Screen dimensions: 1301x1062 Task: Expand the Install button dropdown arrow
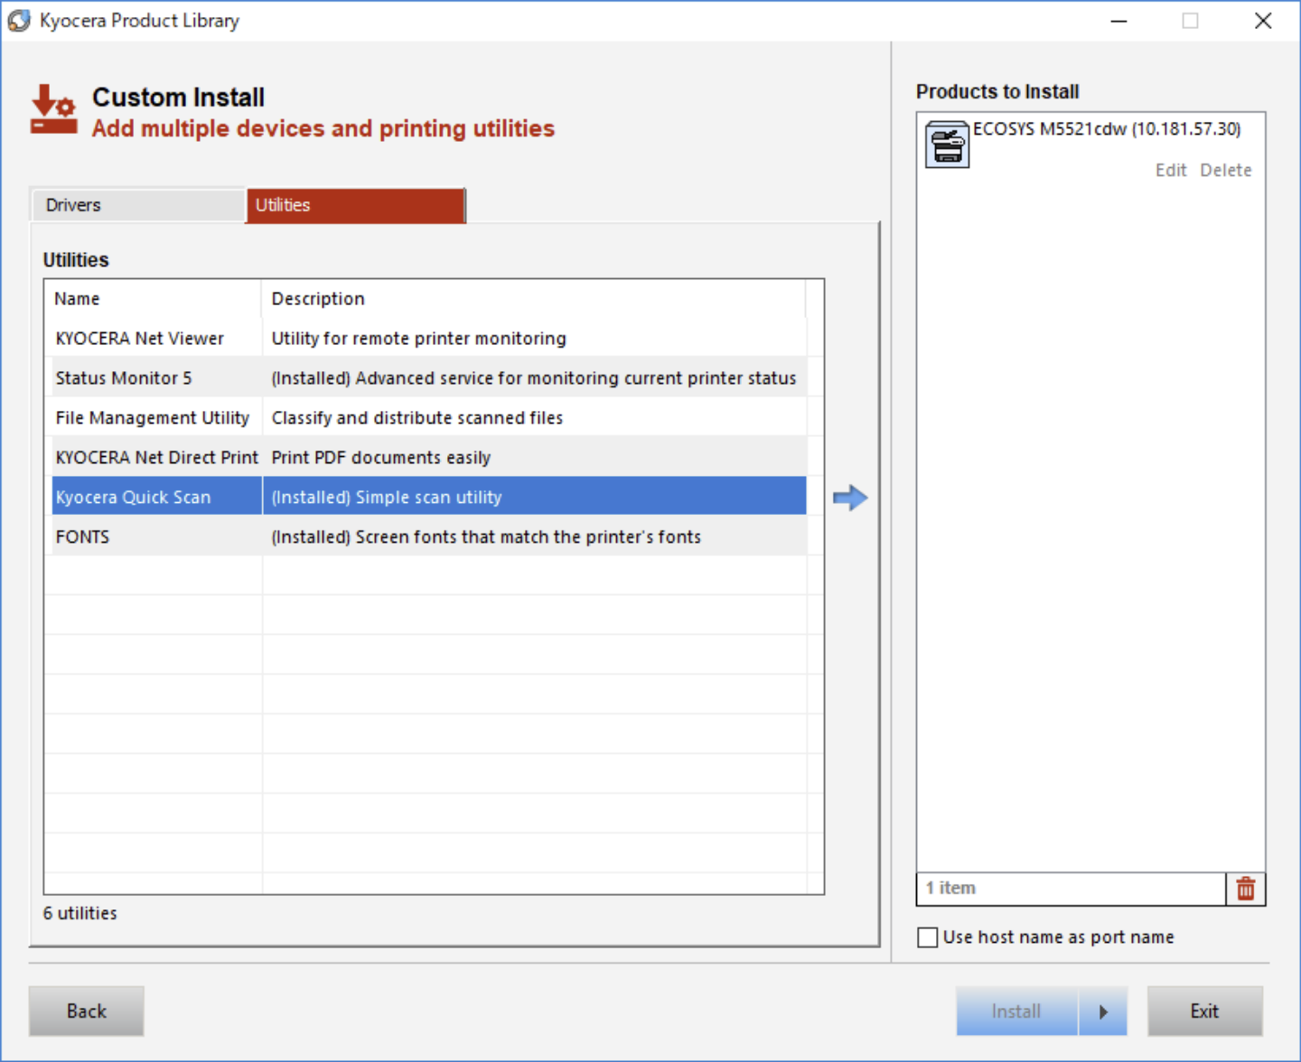(1102, 1011)
